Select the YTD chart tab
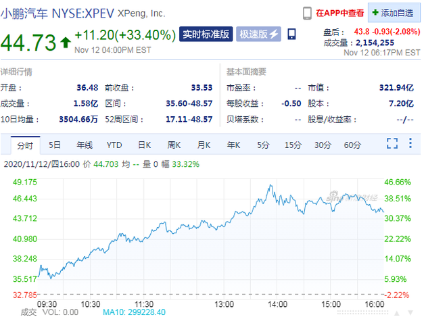The width and height of the screenshot is (426, 317). click(x=114, y=145)
